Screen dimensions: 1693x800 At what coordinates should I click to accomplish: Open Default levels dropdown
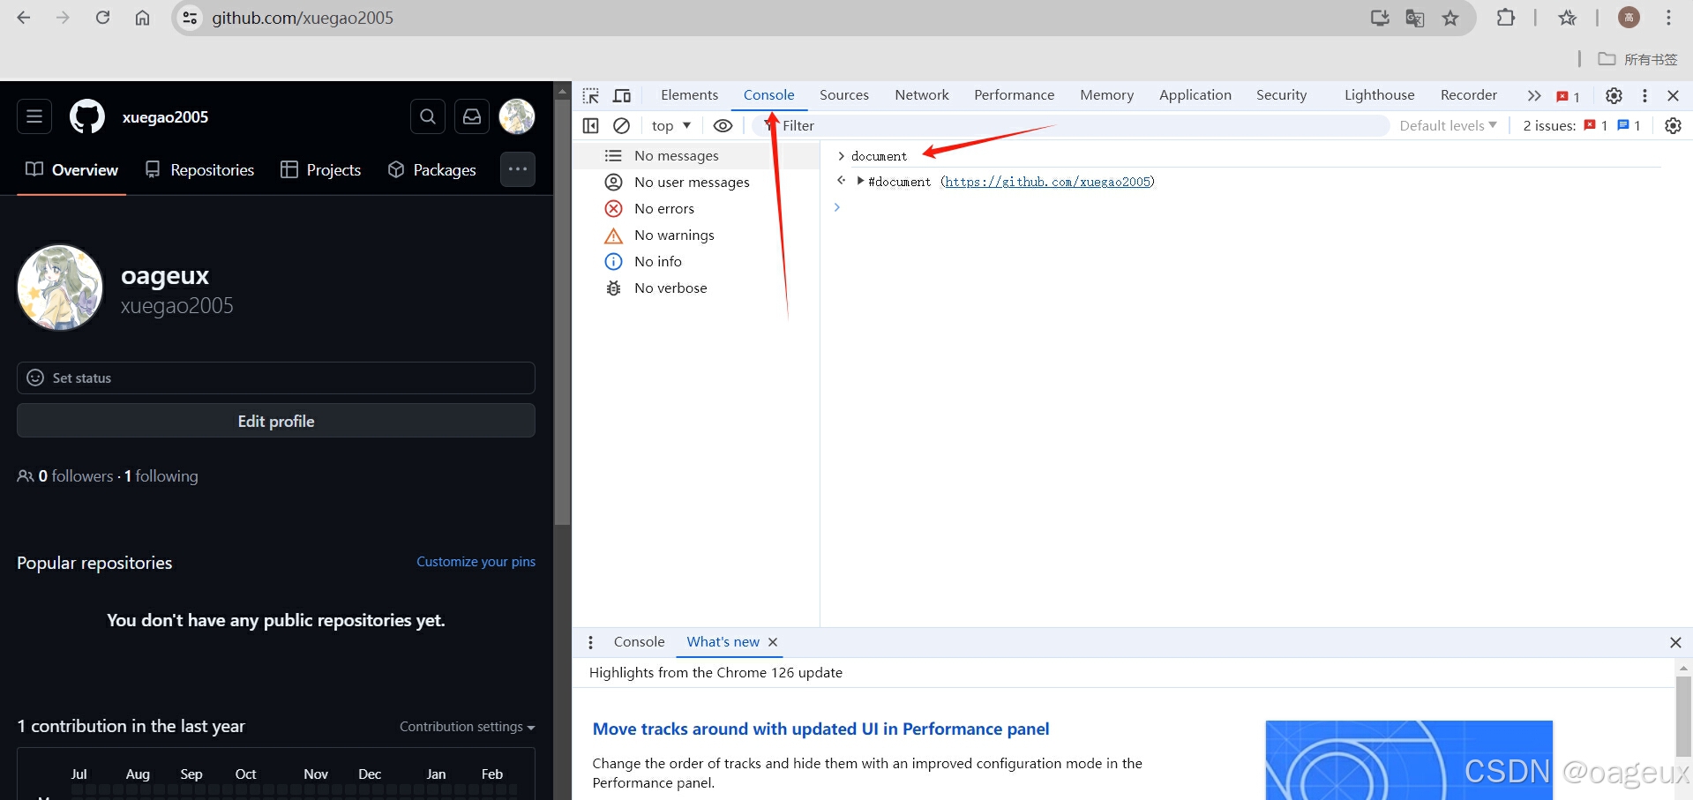point(1448,125)
